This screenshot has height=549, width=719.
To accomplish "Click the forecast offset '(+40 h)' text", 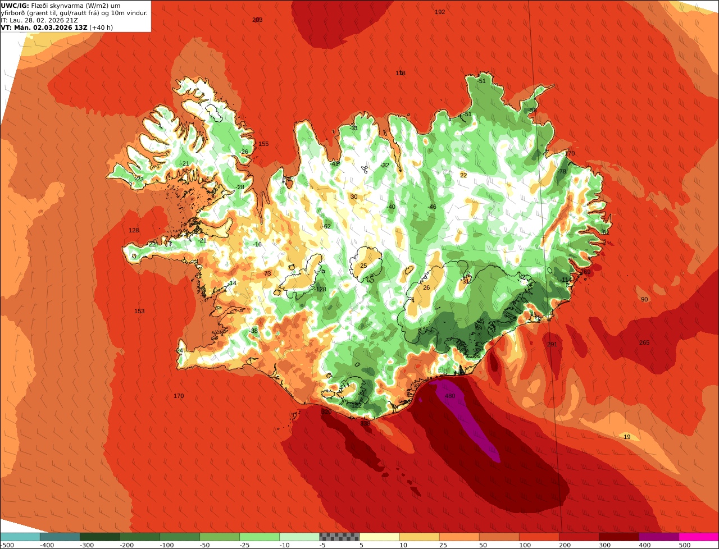I will [x=101, y=28].
